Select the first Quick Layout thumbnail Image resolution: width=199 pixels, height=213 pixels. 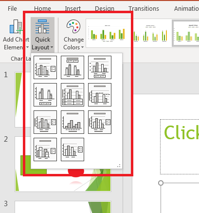[45, 67]
